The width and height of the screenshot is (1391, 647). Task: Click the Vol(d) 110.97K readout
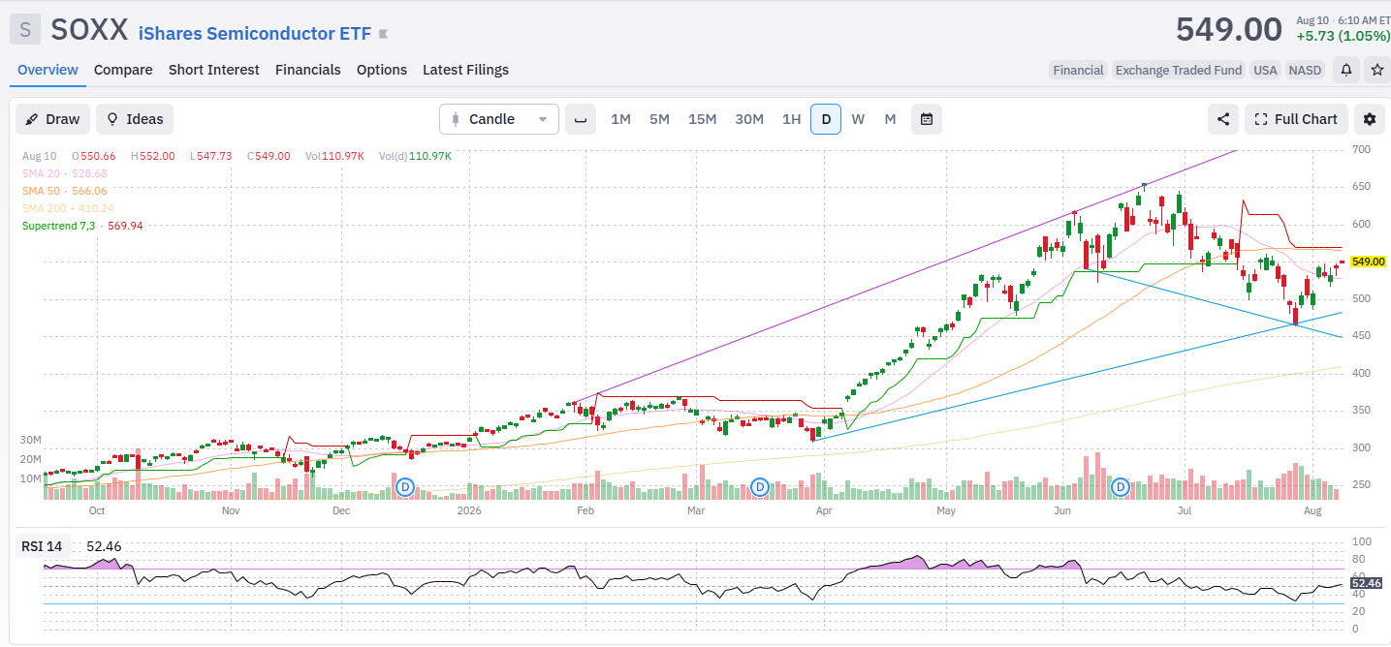[x=415, y=156]
